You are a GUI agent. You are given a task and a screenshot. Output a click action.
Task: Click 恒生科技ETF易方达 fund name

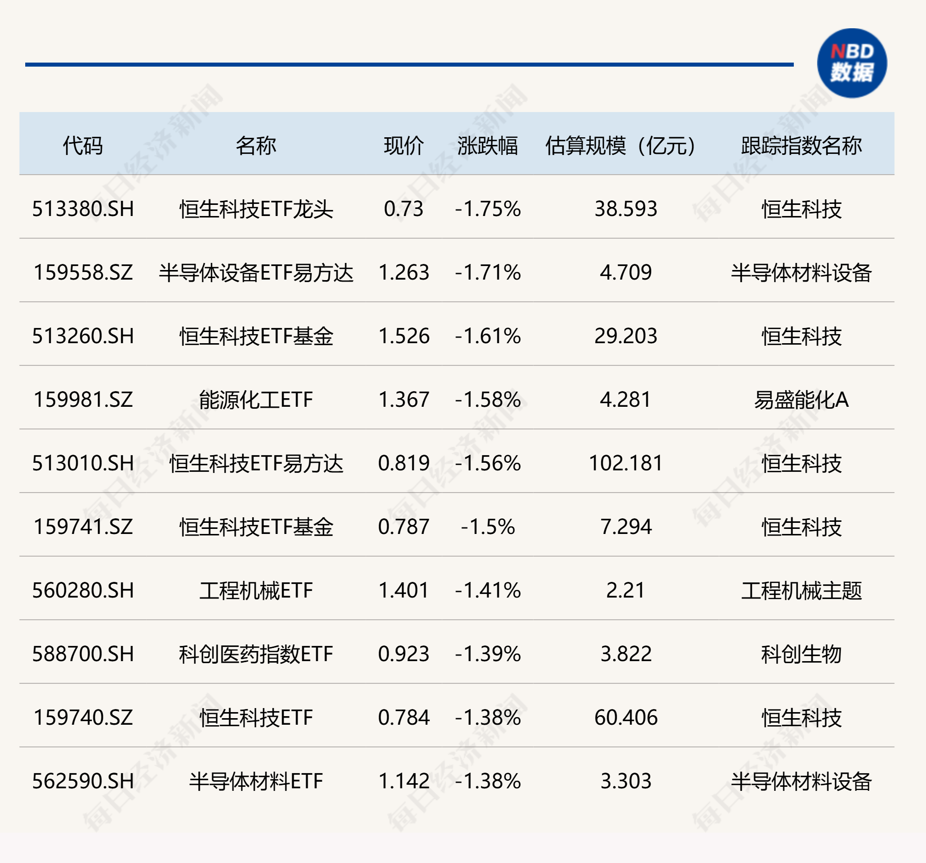click(x=256, y=463)
